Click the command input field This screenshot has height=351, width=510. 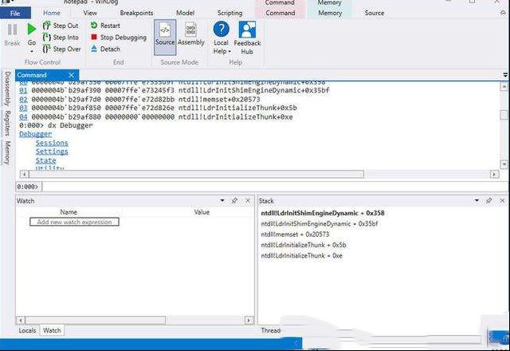pos(275,187)
